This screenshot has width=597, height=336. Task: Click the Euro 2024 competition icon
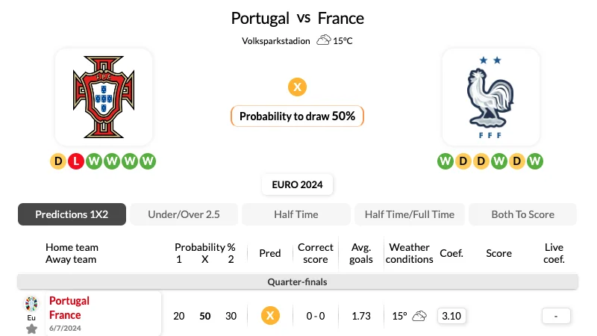point(31,304)
